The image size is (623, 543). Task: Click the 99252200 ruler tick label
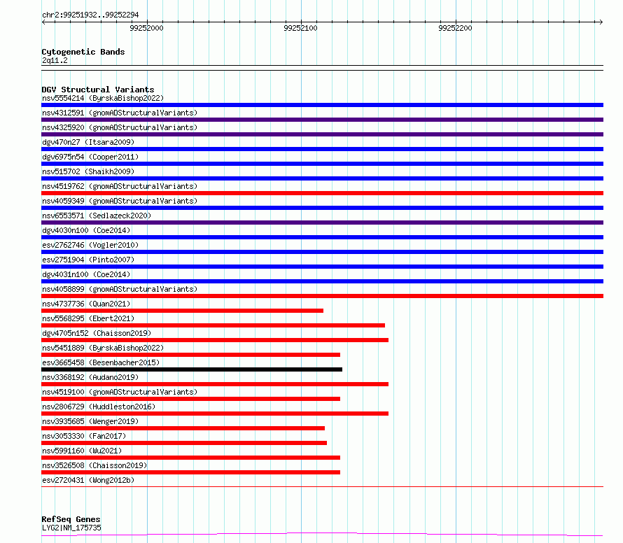[455, 28]
